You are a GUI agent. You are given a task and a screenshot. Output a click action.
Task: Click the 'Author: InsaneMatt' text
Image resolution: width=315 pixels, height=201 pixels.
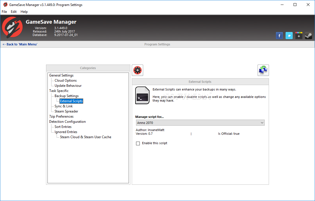tap(150, 130)
